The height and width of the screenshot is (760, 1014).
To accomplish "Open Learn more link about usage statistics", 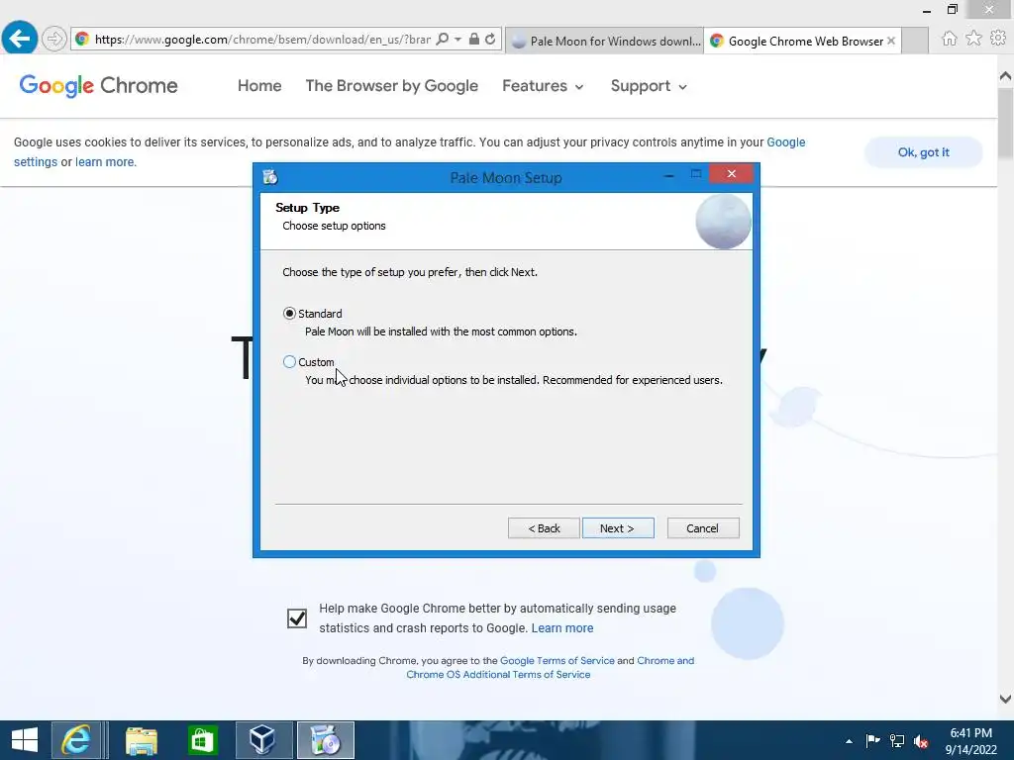I will [562, 628].
